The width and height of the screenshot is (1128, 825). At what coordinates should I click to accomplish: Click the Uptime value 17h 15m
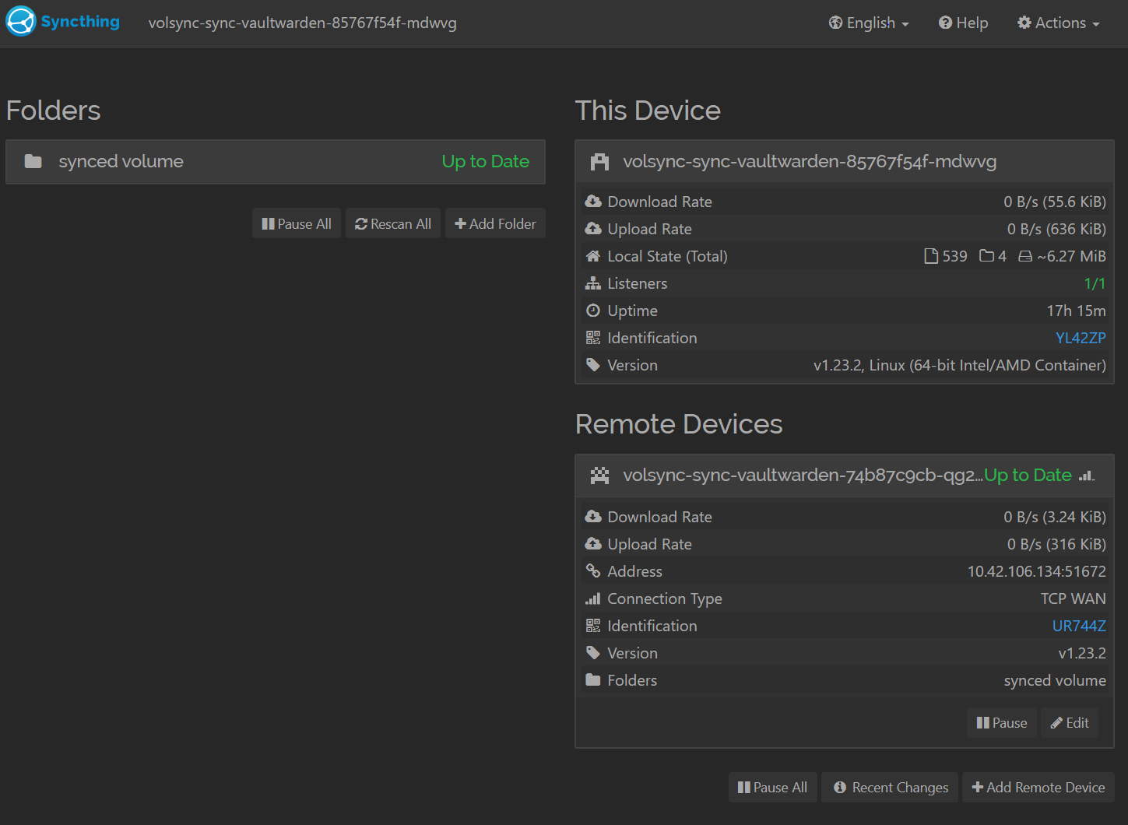(x=1076, y=311)
